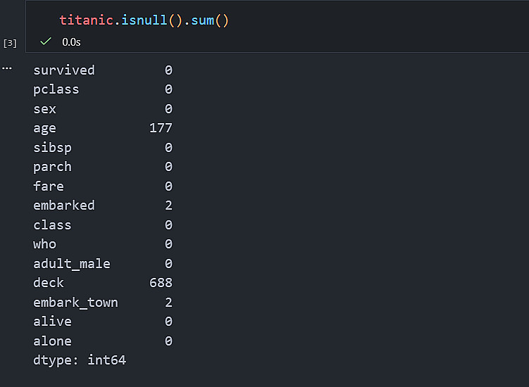529x387 pixels.
Task: Click the 688 null count value
Action: coord(161,283)
